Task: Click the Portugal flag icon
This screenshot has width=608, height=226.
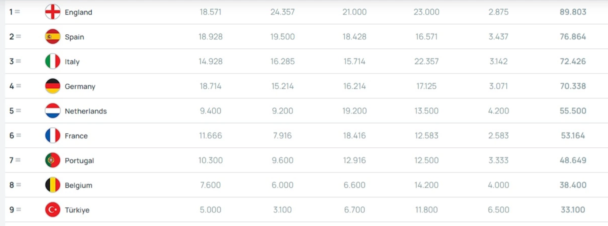Action: click(x=53, y=160)
